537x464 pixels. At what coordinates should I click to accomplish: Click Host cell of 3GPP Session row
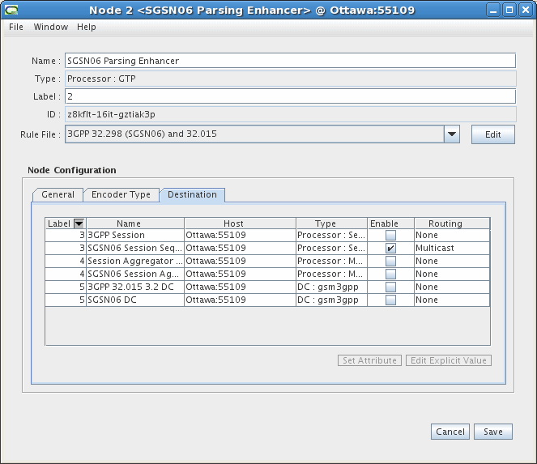(240, 236)
